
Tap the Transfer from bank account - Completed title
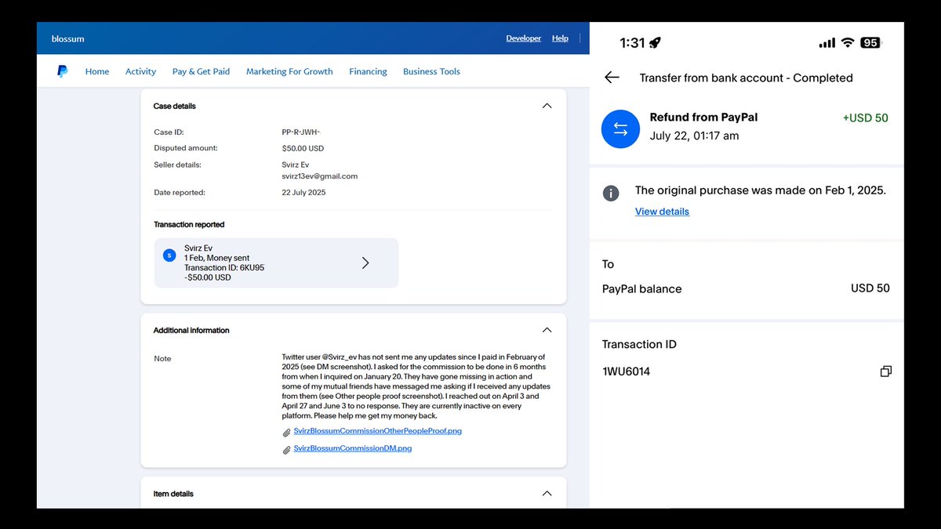click(747, 78)
